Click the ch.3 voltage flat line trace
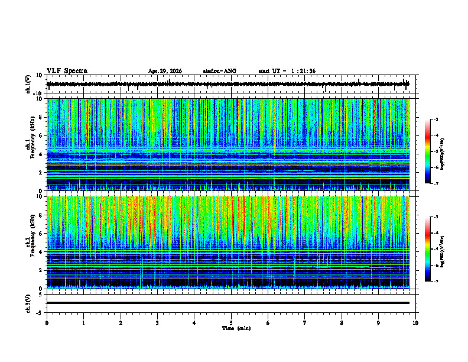Viewport: 468px width, 362px height. [x=227, y=303]
